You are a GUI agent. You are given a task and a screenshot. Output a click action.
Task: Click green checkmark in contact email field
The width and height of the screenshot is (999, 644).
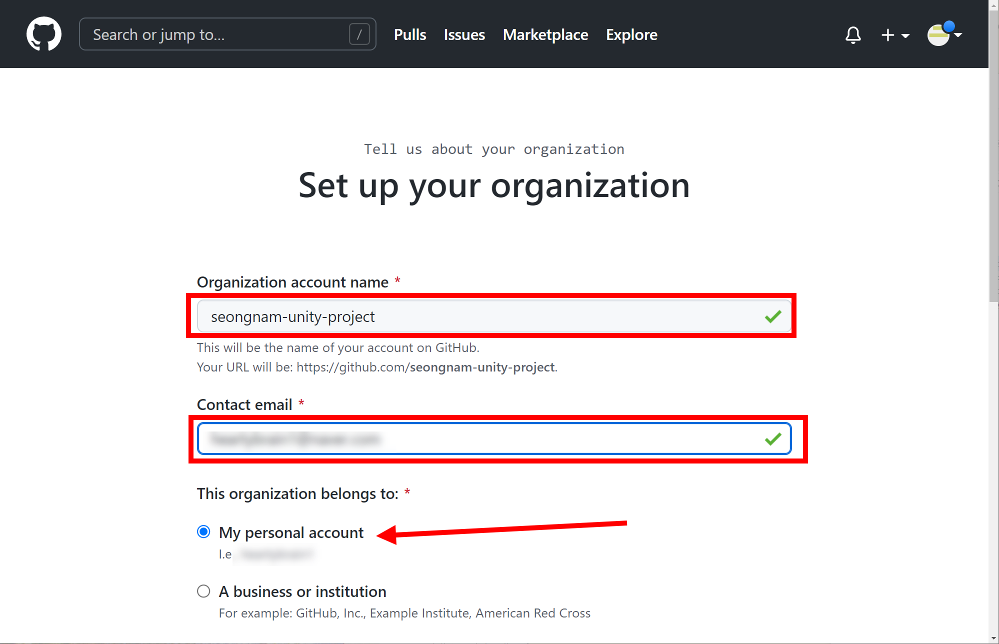(x=773, y=439)
